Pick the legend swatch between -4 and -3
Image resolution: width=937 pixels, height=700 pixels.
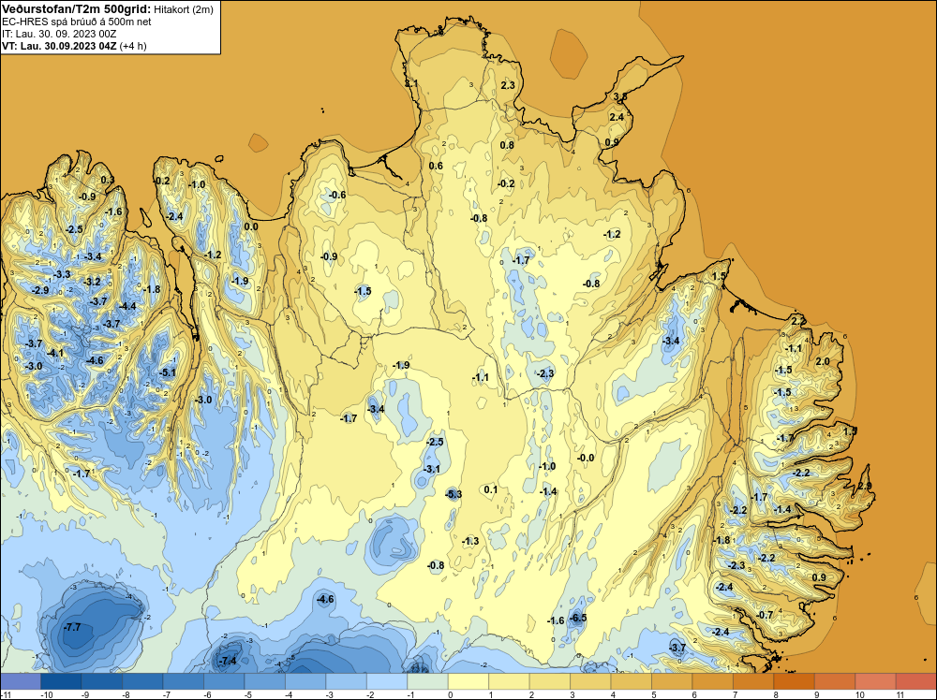[305, 681]
